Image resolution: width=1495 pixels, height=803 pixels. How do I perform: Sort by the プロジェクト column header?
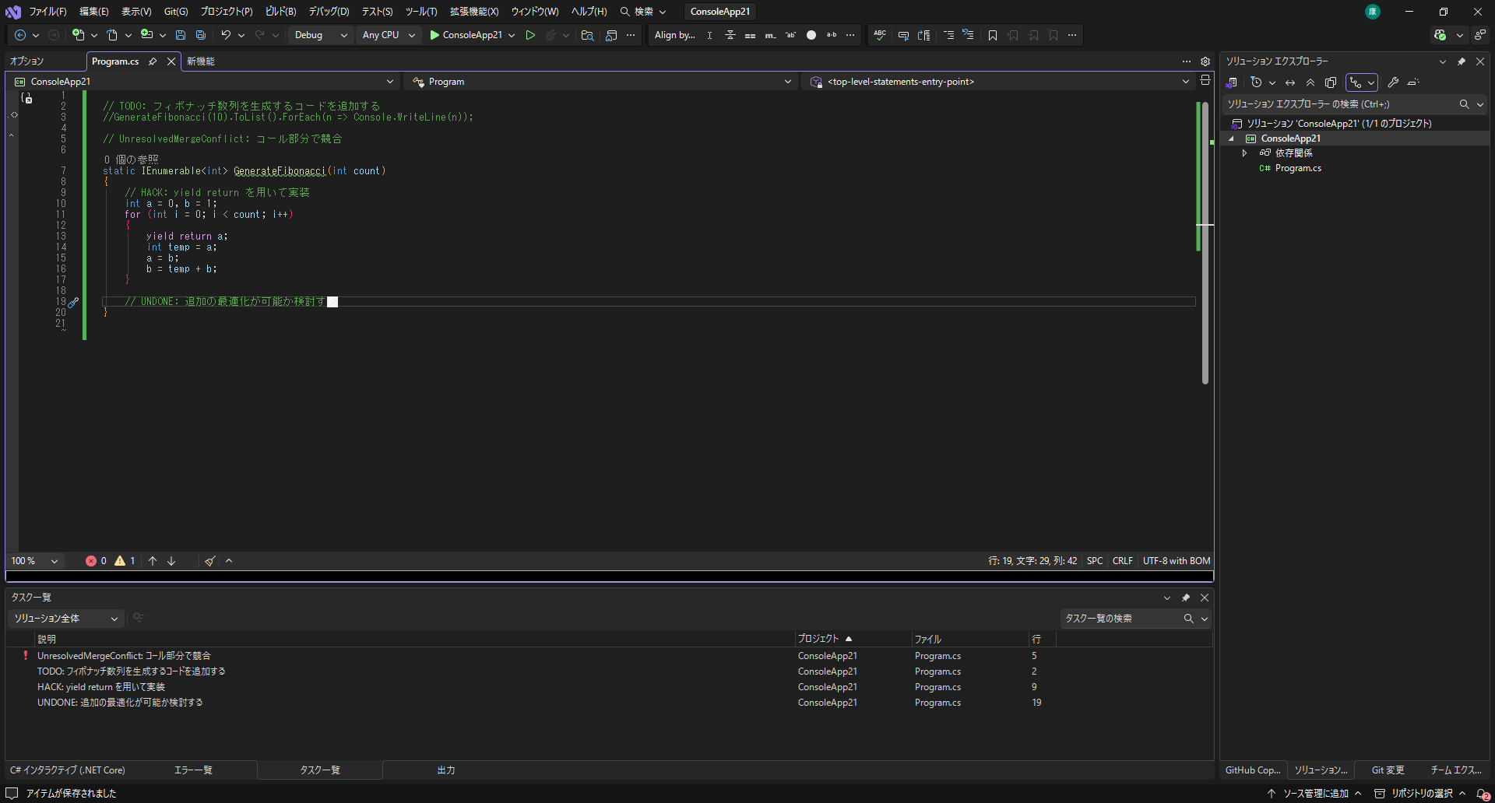coord(853,639)
